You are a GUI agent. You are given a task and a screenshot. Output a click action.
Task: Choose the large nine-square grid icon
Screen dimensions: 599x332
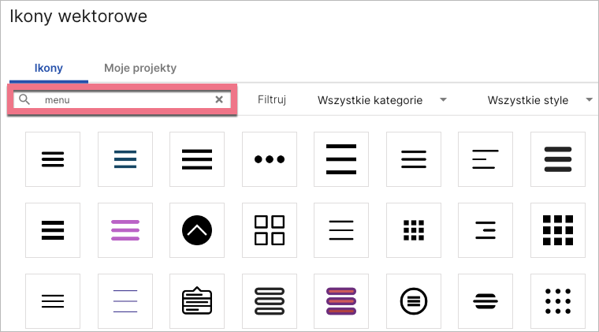[x=558, y=230]
